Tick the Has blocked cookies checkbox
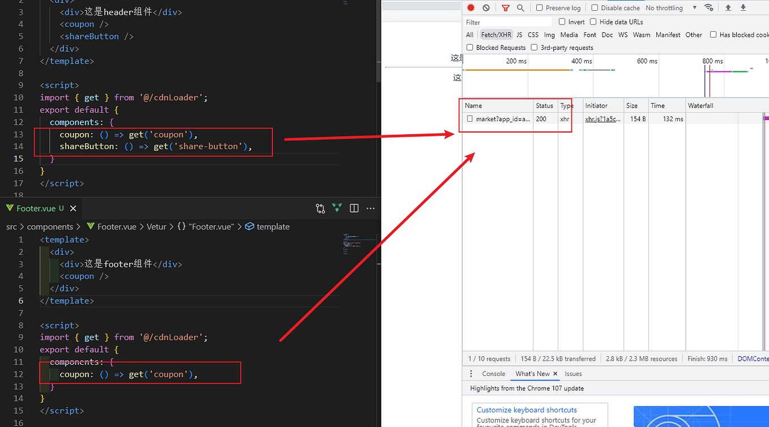 [713, 35]
